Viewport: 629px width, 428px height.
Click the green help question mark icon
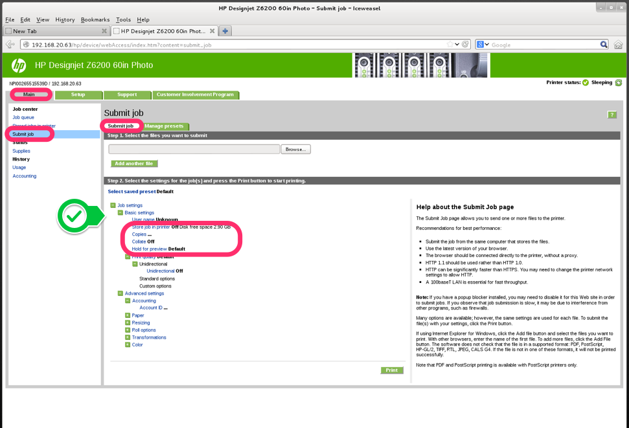tap(612, 115)
